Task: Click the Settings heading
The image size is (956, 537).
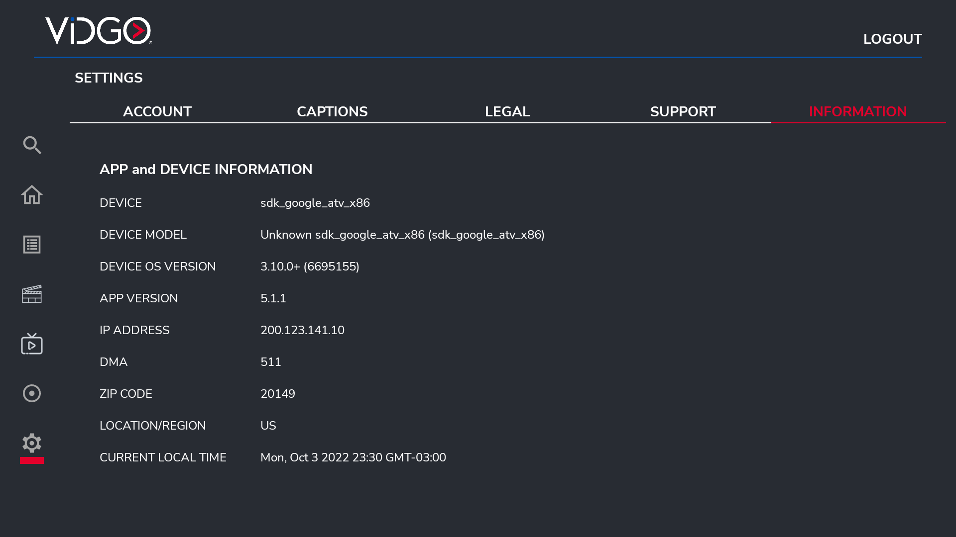Action: click(109, 78)
